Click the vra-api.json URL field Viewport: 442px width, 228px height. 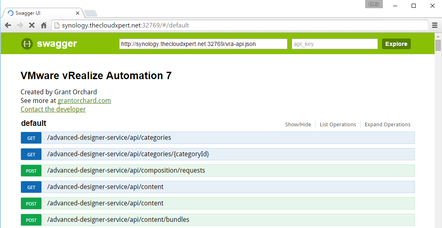[x=203, y=44]
